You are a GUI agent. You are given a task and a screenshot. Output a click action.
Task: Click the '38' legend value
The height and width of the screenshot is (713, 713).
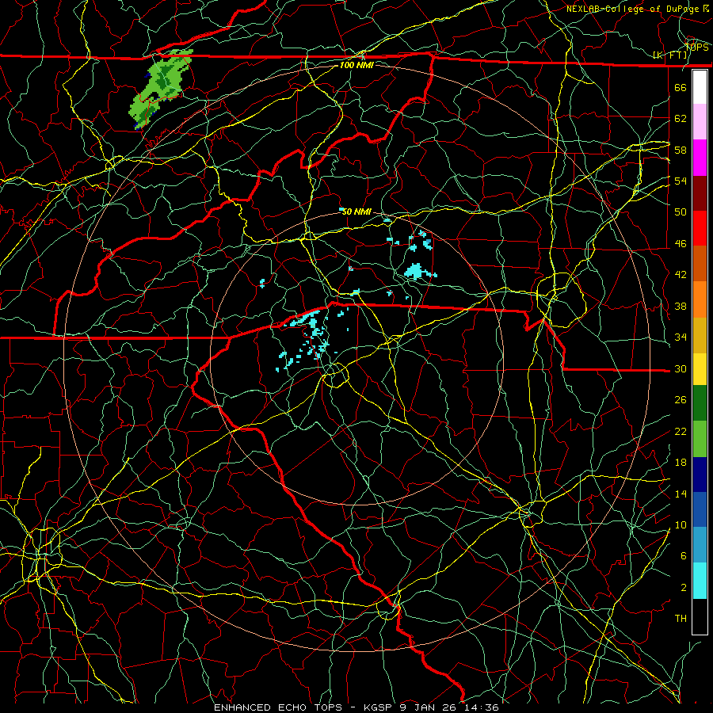(x=681, y=307)
